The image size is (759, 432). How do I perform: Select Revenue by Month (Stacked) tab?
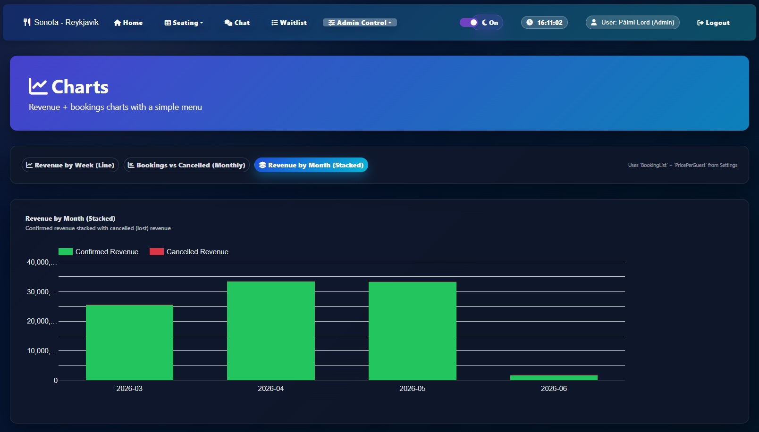[x=311, y=165]
